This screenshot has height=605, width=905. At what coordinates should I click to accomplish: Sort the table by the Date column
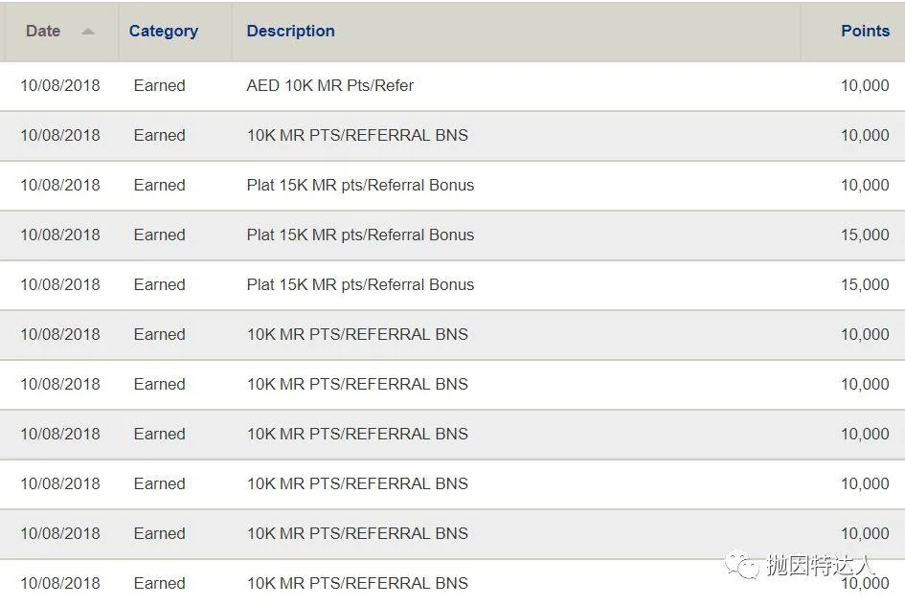(42, 31)
